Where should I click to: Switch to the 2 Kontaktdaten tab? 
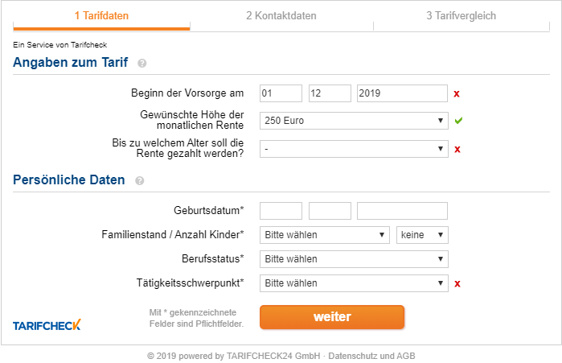(281, 15)
